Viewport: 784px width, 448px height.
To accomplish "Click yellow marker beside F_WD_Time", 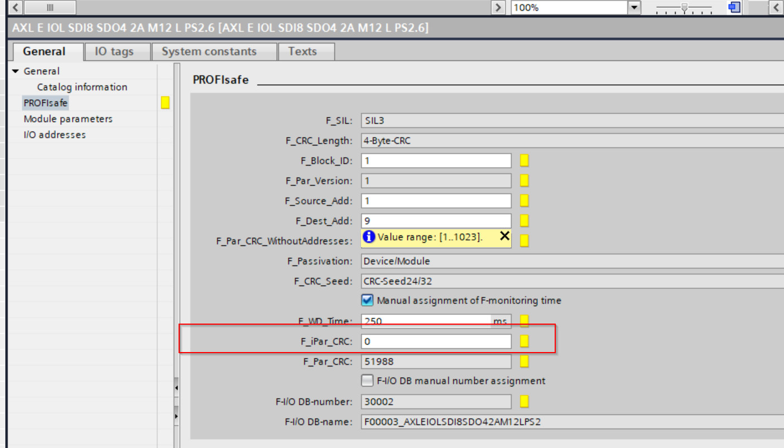I will (525, 321).
